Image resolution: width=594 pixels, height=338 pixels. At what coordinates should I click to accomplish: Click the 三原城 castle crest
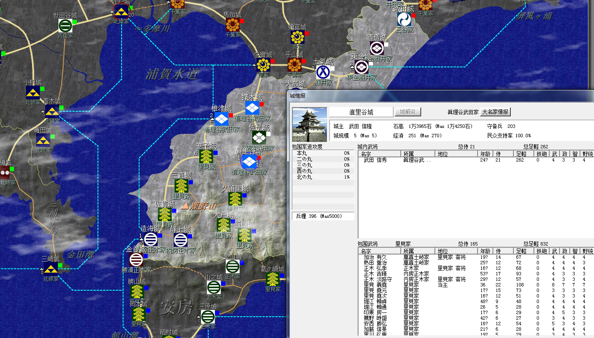(208, 316)
